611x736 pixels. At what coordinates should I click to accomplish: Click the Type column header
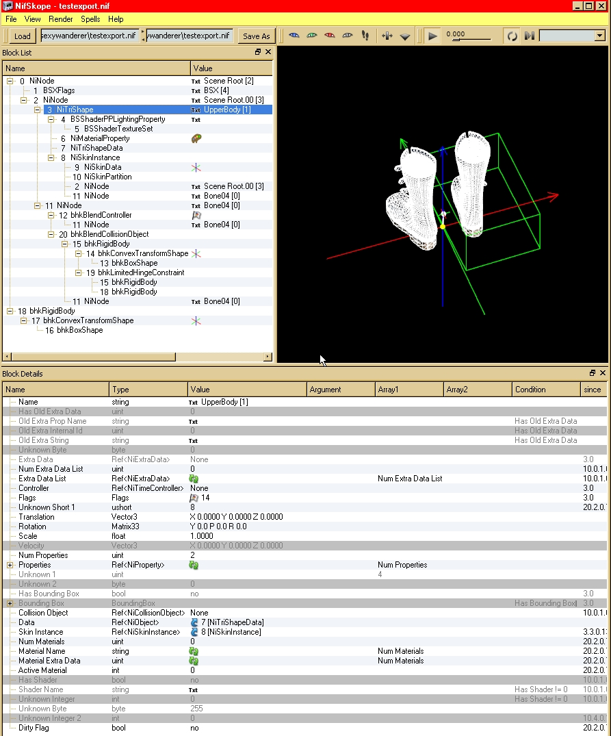[148, 390]
